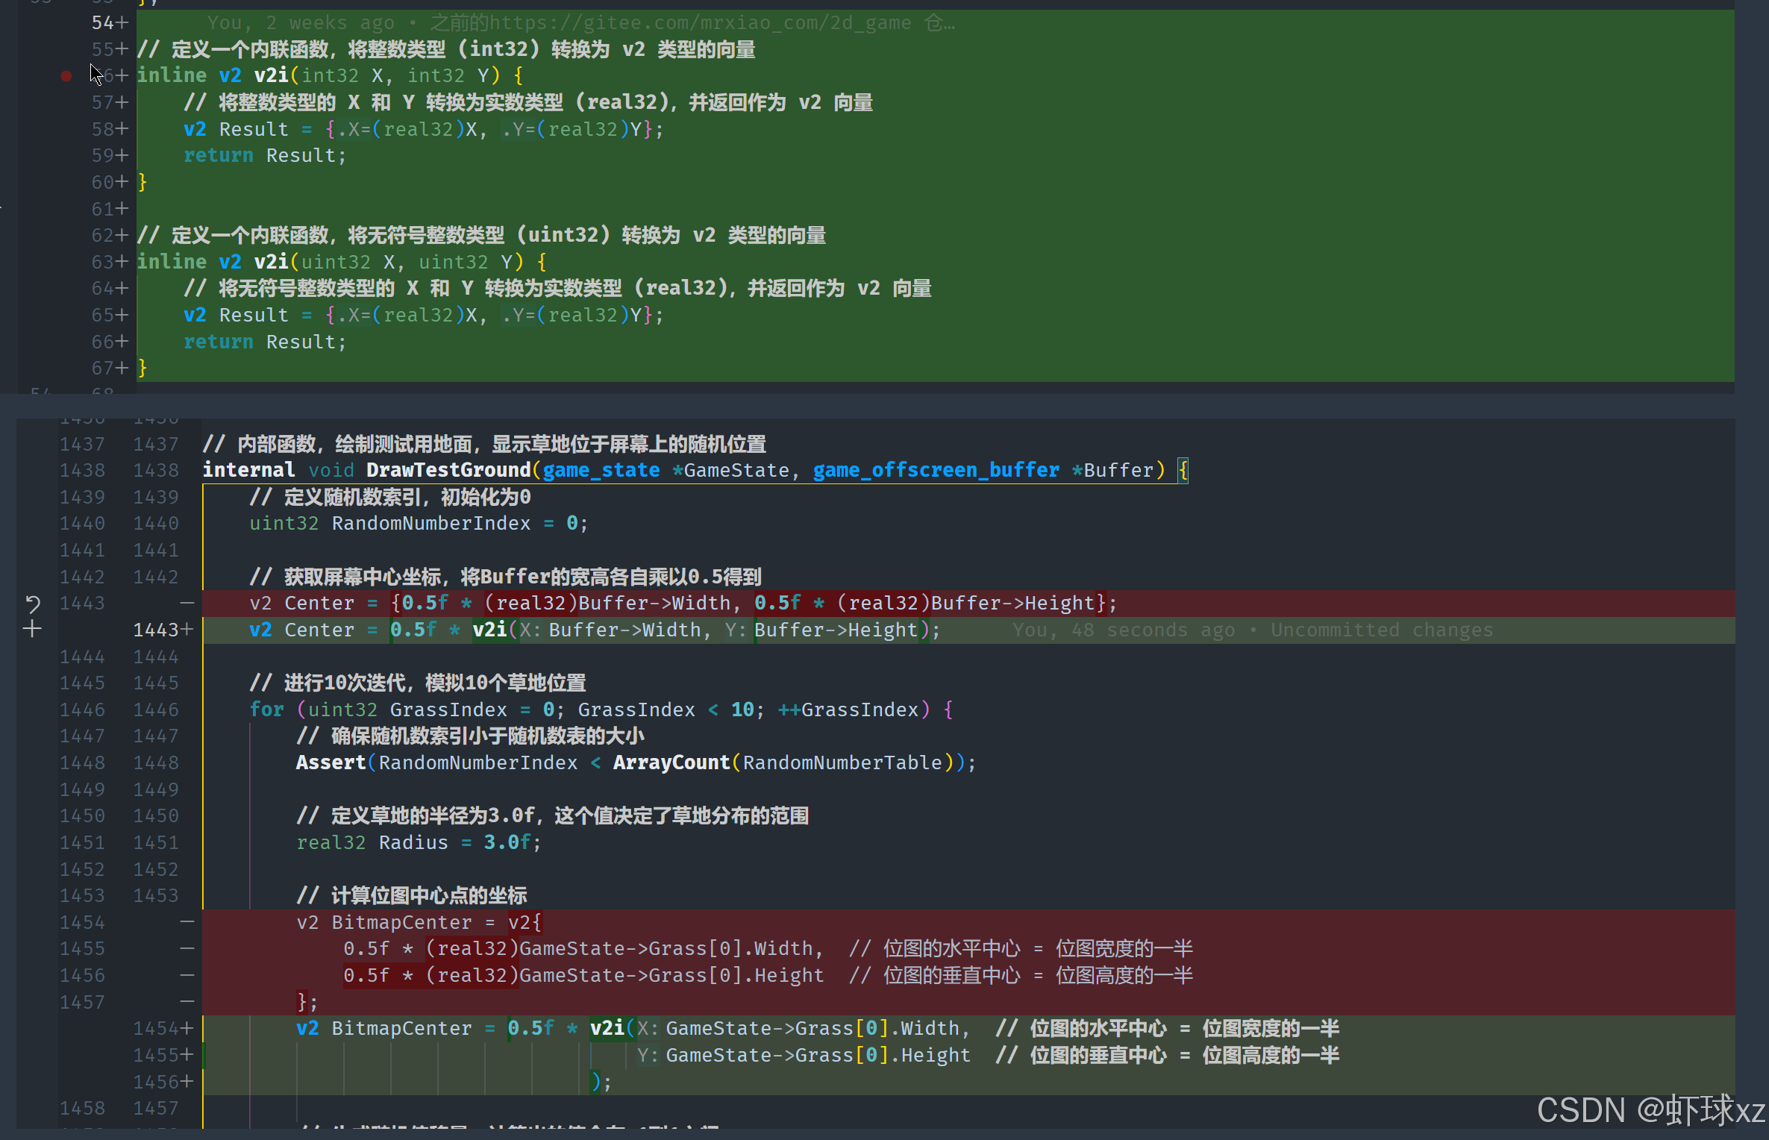Click the minus marker on deleted line 1457
This screenshot has height=1140, width=1769.
[187, 1001]
